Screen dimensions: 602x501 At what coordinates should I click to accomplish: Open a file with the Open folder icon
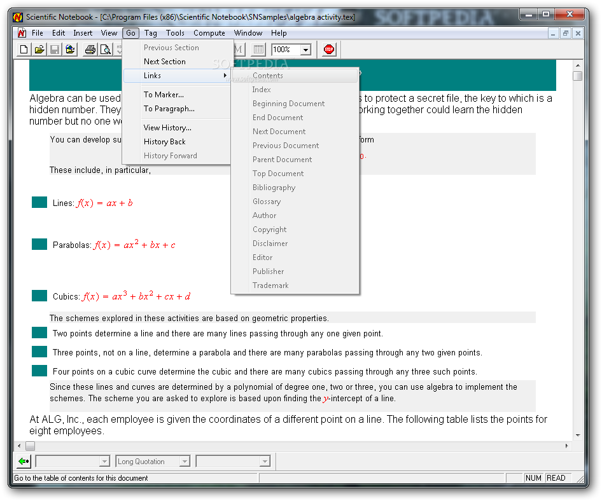39,50
